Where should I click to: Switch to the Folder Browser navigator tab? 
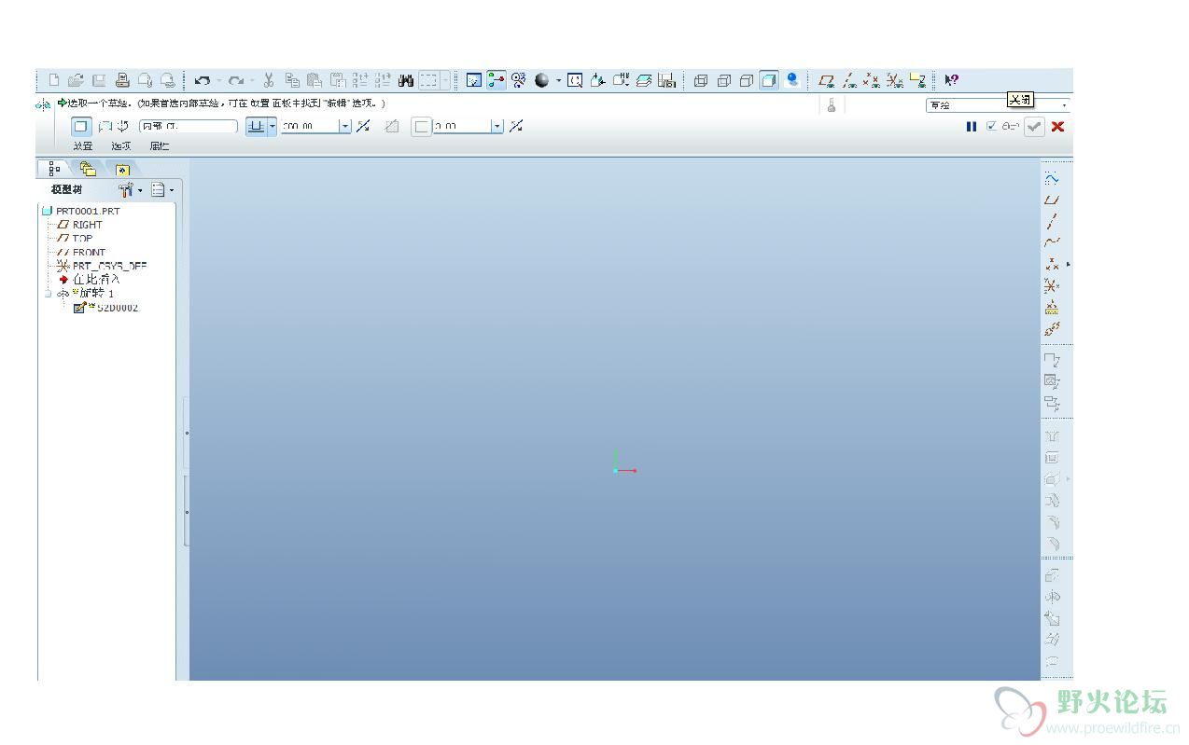click(88, 169)
